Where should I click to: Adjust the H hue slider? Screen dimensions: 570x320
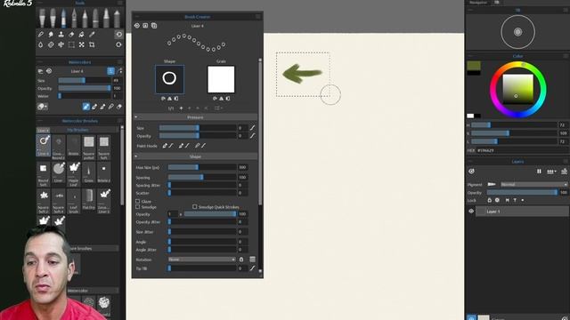[514, 124]
